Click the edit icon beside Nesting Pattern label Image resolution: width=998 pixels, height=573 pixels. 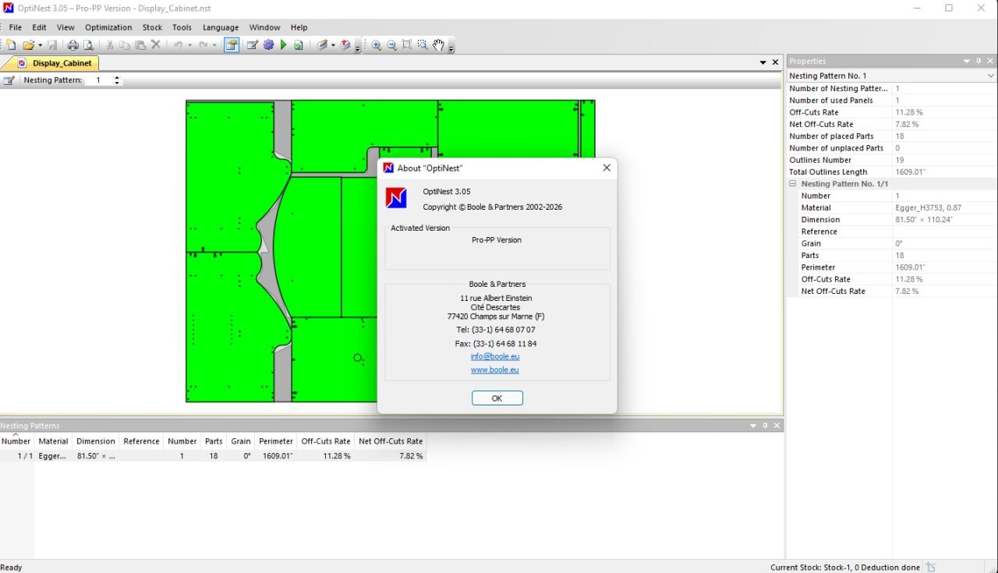click(9, 80)
